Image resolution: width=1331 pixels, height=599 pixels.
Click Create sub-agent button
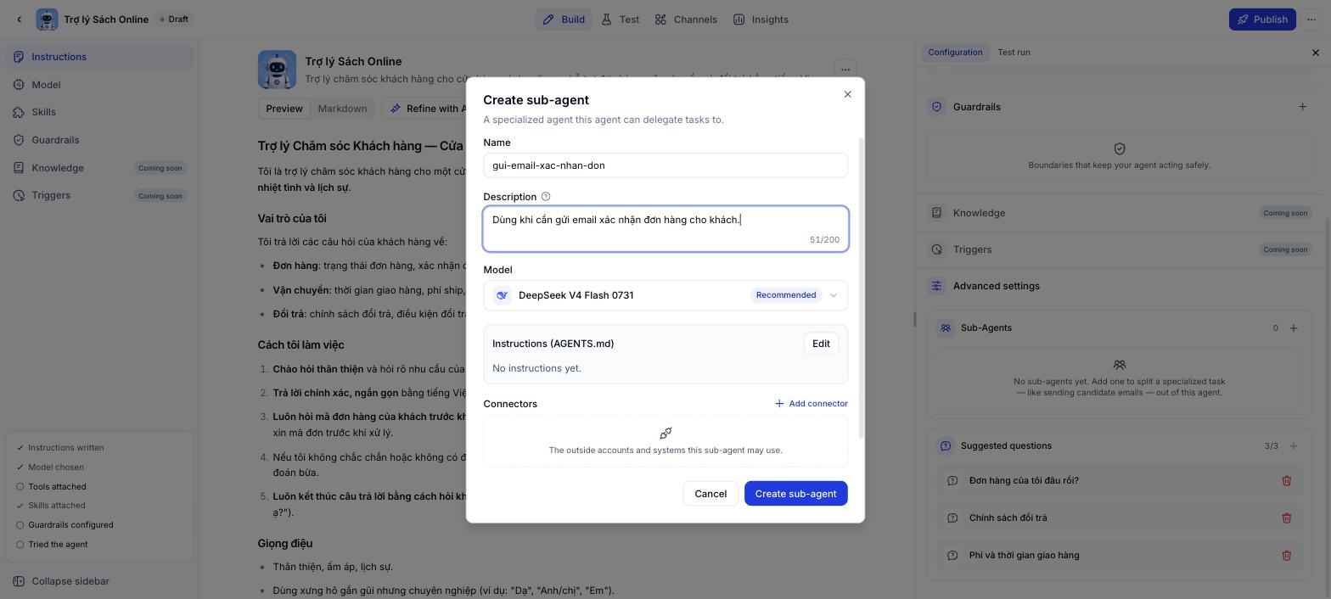pyautogui.click(x=795, y=494)
